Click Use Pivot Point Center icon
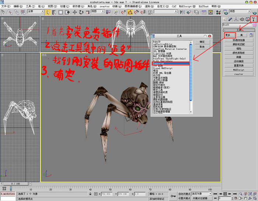The height and width of the screenshot is (201, 258). (108, 12)
